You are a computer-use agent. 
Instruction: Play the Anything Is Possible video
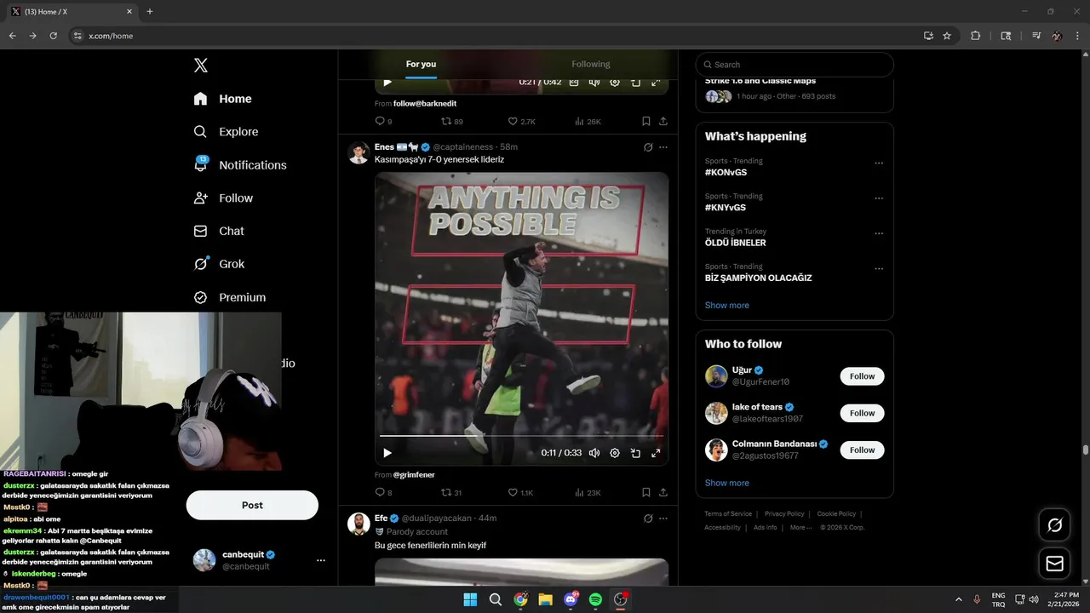coord(387,453)
